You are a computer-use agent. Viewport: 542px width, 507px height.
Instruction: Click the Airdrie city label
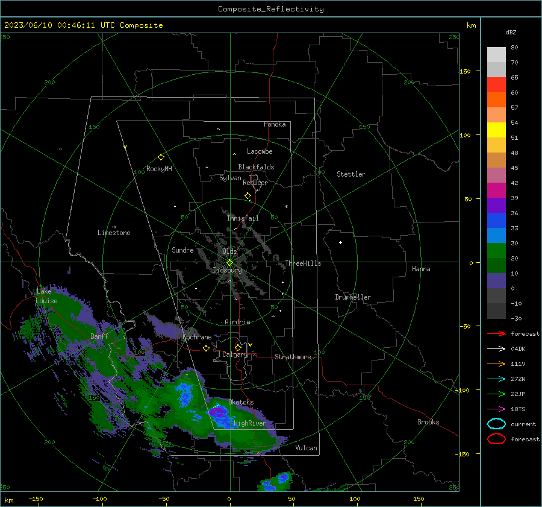coord(237,322)
